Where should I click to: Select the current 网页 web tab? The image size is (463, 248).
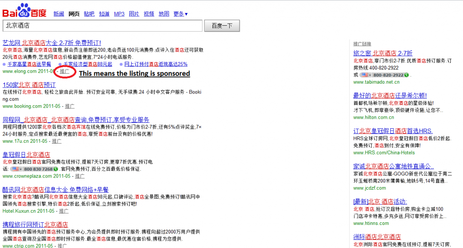[74, 14]
